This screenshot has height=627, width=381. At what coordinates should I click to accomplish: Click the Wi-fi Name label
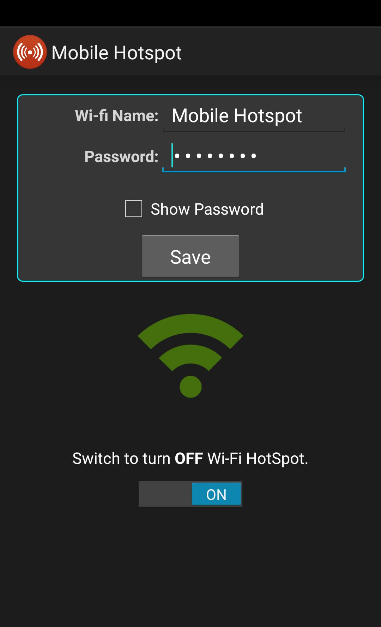tap(117, 115)
